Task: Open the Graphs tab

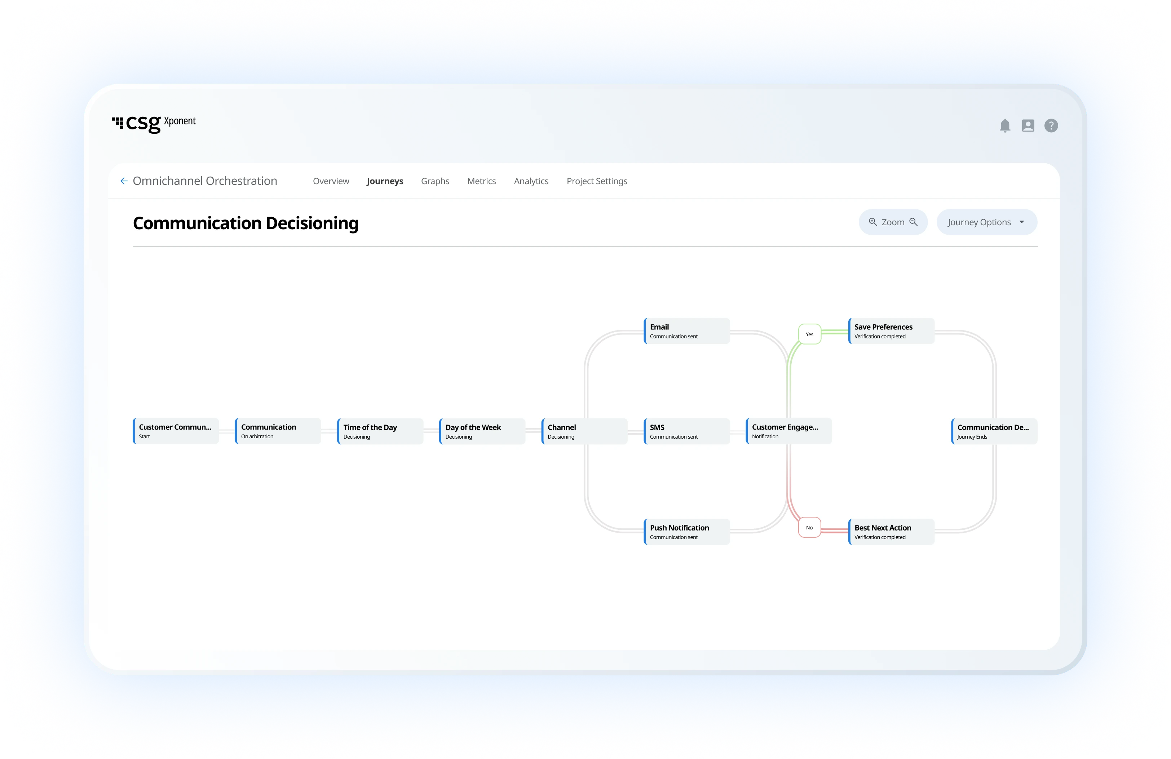Action: pyautogui.click(x=435, y=181)
